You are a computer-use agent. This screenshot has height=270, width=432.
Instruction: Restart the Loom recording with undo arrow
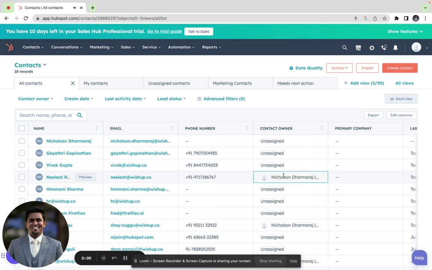click(x=115, y=258)
